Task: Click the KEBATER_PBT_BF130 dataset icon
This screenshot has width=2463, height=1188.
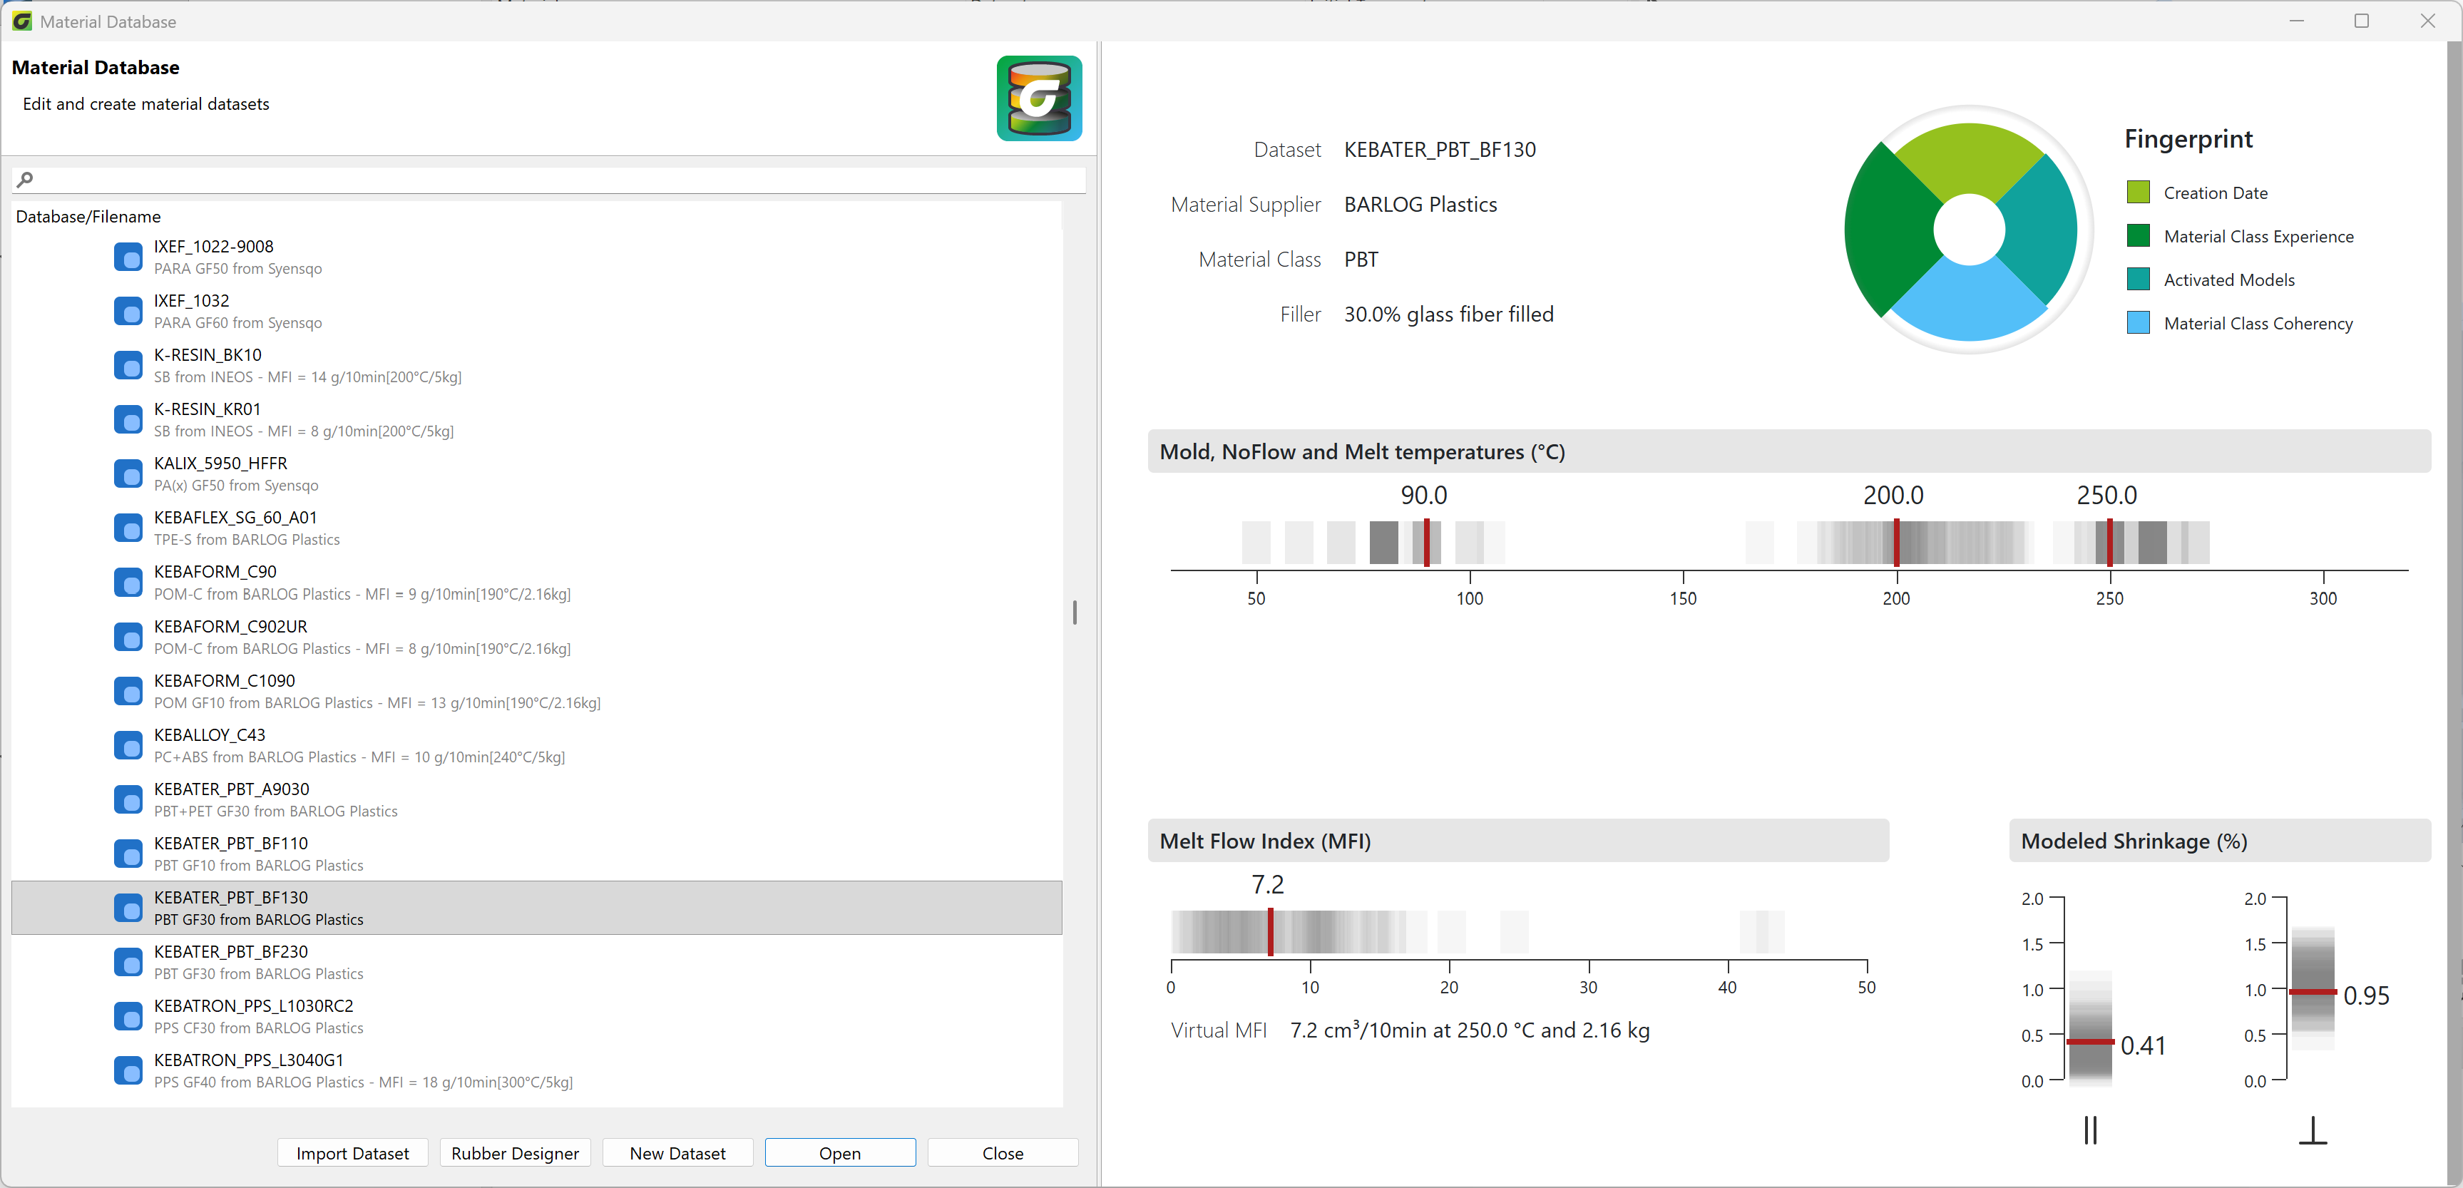Action: coord(128,908)
